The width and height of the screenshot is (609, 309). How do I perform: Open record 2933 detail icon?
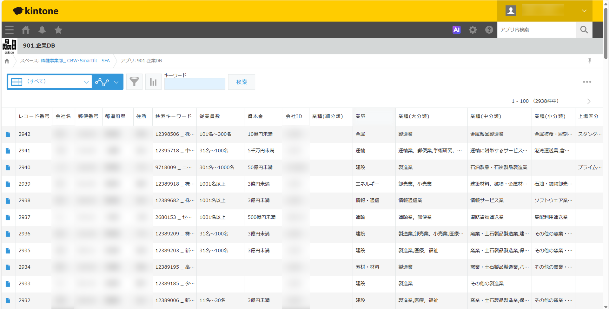(8, 284)
